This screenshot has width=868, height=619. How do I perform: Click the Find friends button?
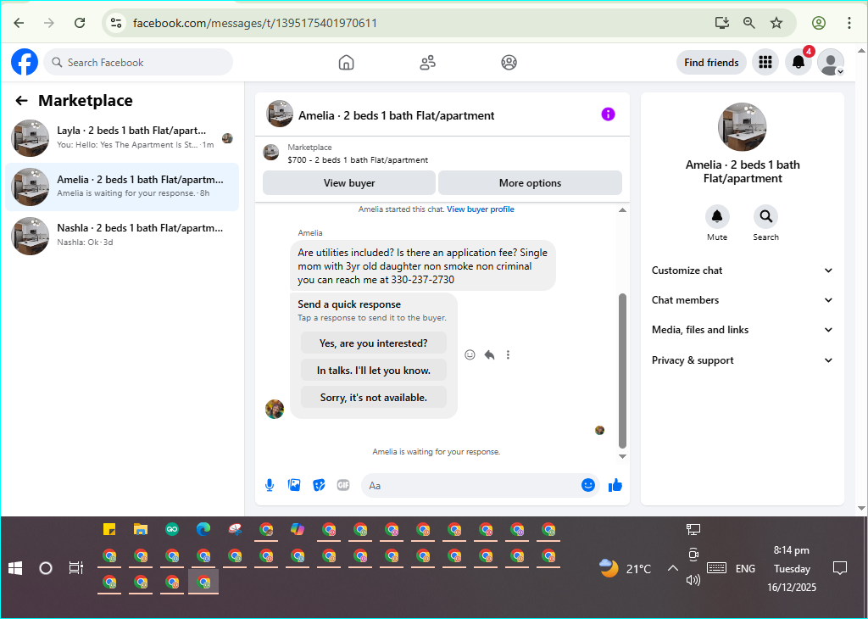coord(711,63)
